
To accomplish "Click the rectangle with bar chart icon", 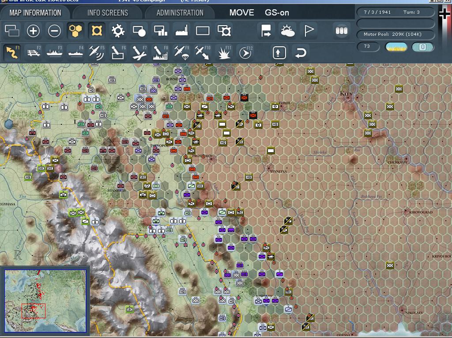I will pos(161,30).
